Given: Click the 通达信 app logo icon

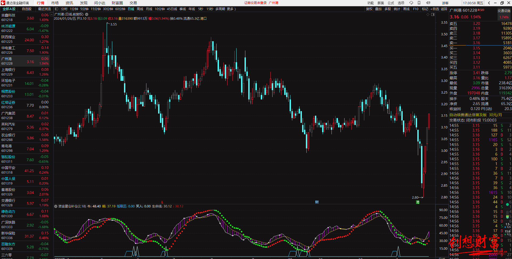Looking at the screenshot, I should pos(3,3).
